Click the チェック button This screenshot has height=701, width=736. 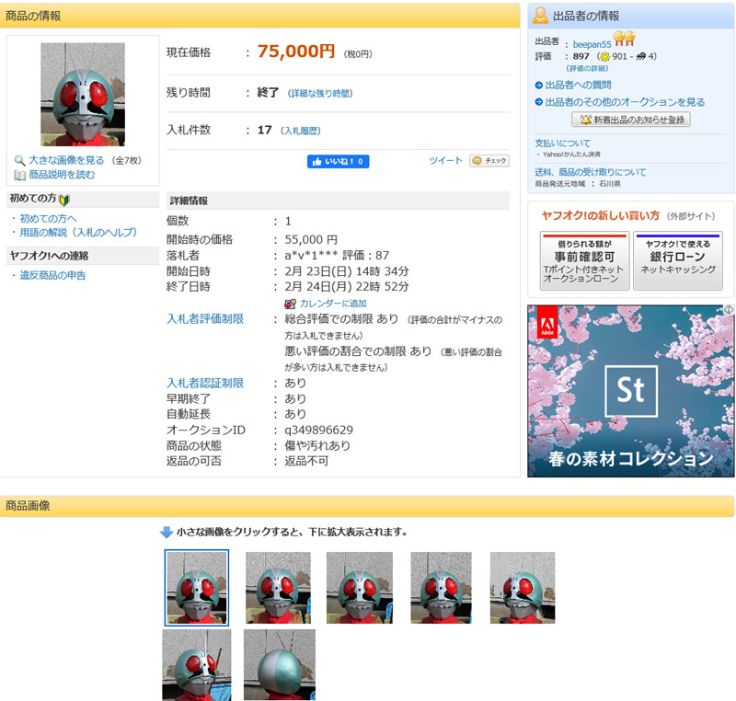tap(489, 161)
